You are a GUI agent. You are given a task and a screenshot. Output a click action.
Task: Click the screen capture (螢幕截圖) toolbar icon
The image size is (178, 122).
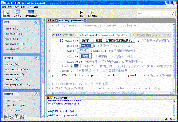click(x=6, y=12)
